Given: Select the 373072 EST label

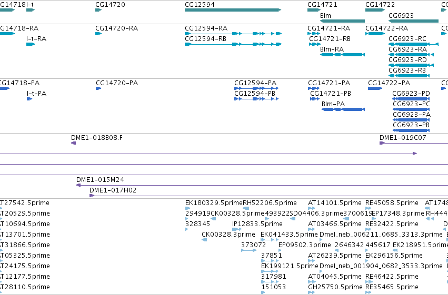Looking at the screenshot, I should 253,245.
